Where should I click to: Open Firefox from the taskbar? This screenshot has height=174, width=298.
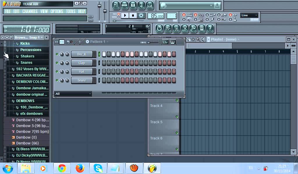80,168
